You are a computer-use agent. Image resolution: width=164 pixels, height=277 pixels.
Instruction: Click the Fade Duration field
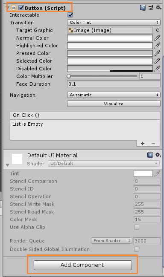[114, 84]
